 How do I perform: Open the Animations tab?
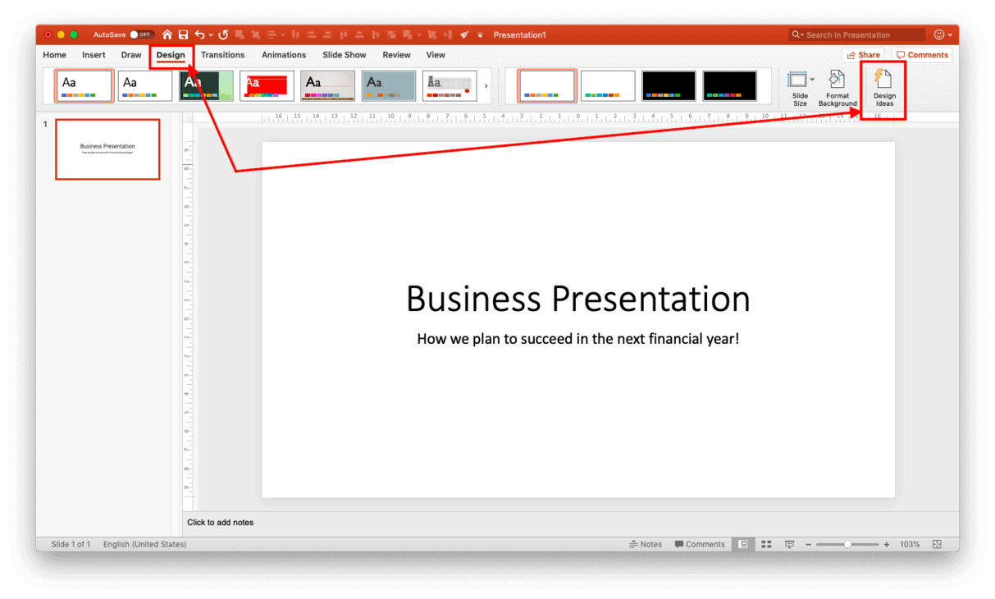(x=284, y=55)
